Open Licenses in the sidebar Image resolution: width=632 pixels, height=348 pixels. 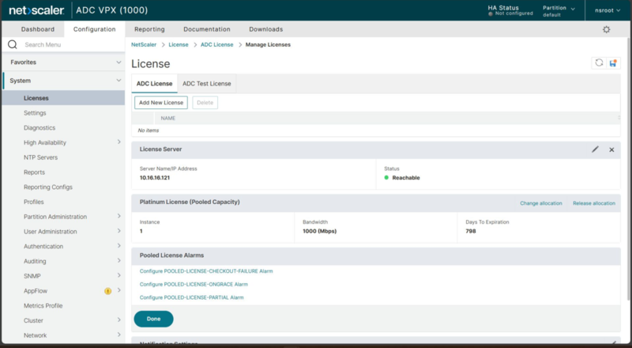63,98
